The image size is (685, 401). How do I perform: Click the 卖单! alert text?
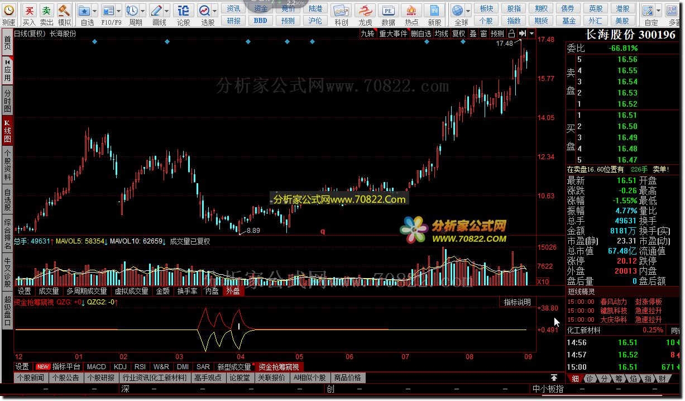660,169
